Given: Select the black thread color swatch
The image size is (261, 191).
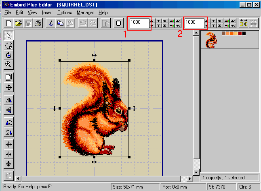Looking at the screenshot, I should [244, 33].
